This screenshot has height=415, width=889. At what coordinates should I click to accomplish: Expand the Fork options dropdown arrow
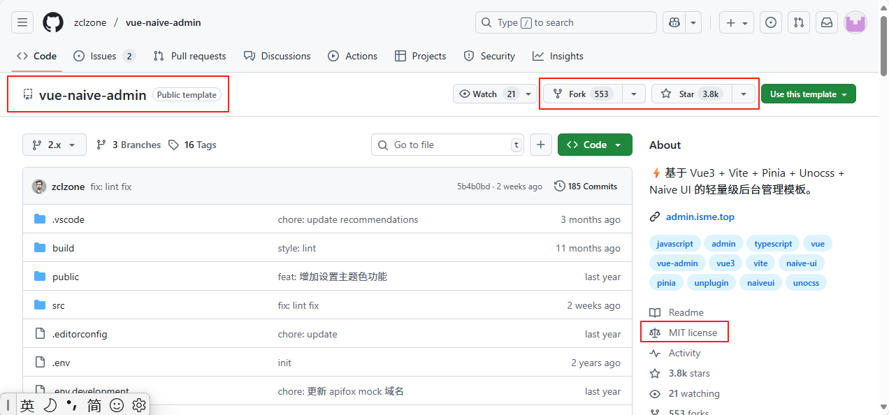(634, 94)
